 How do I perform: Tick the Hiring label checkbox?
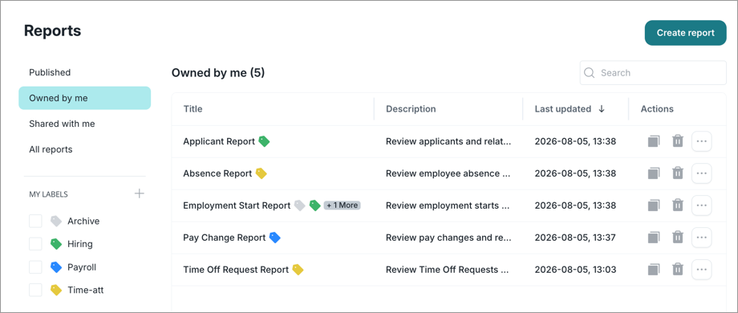(36, 244)
